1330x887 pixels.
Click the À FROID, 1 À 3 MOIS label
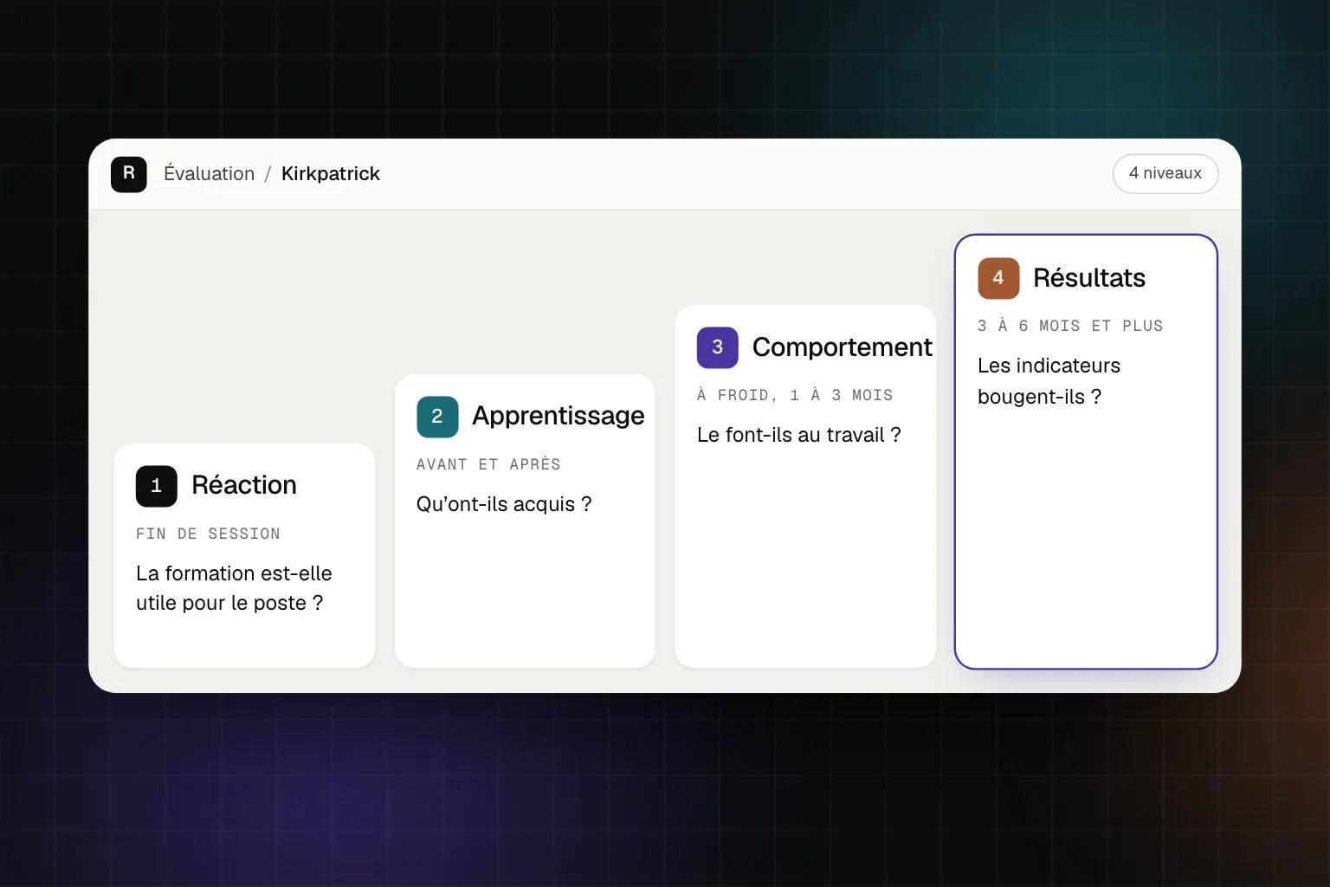coord(795,395)
